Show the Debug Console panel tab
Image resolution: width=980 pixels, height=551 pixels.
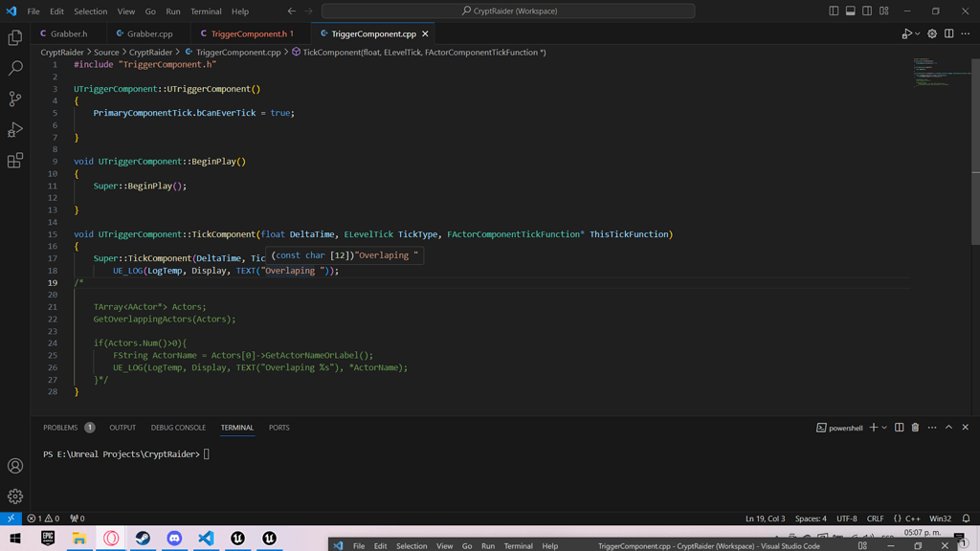178,428
